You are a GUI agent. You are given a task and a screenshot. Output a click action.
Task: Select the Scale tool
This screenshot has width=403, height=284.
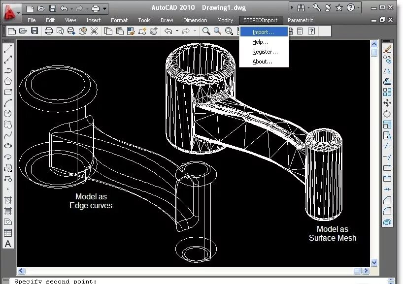click(x=387, y=125)
